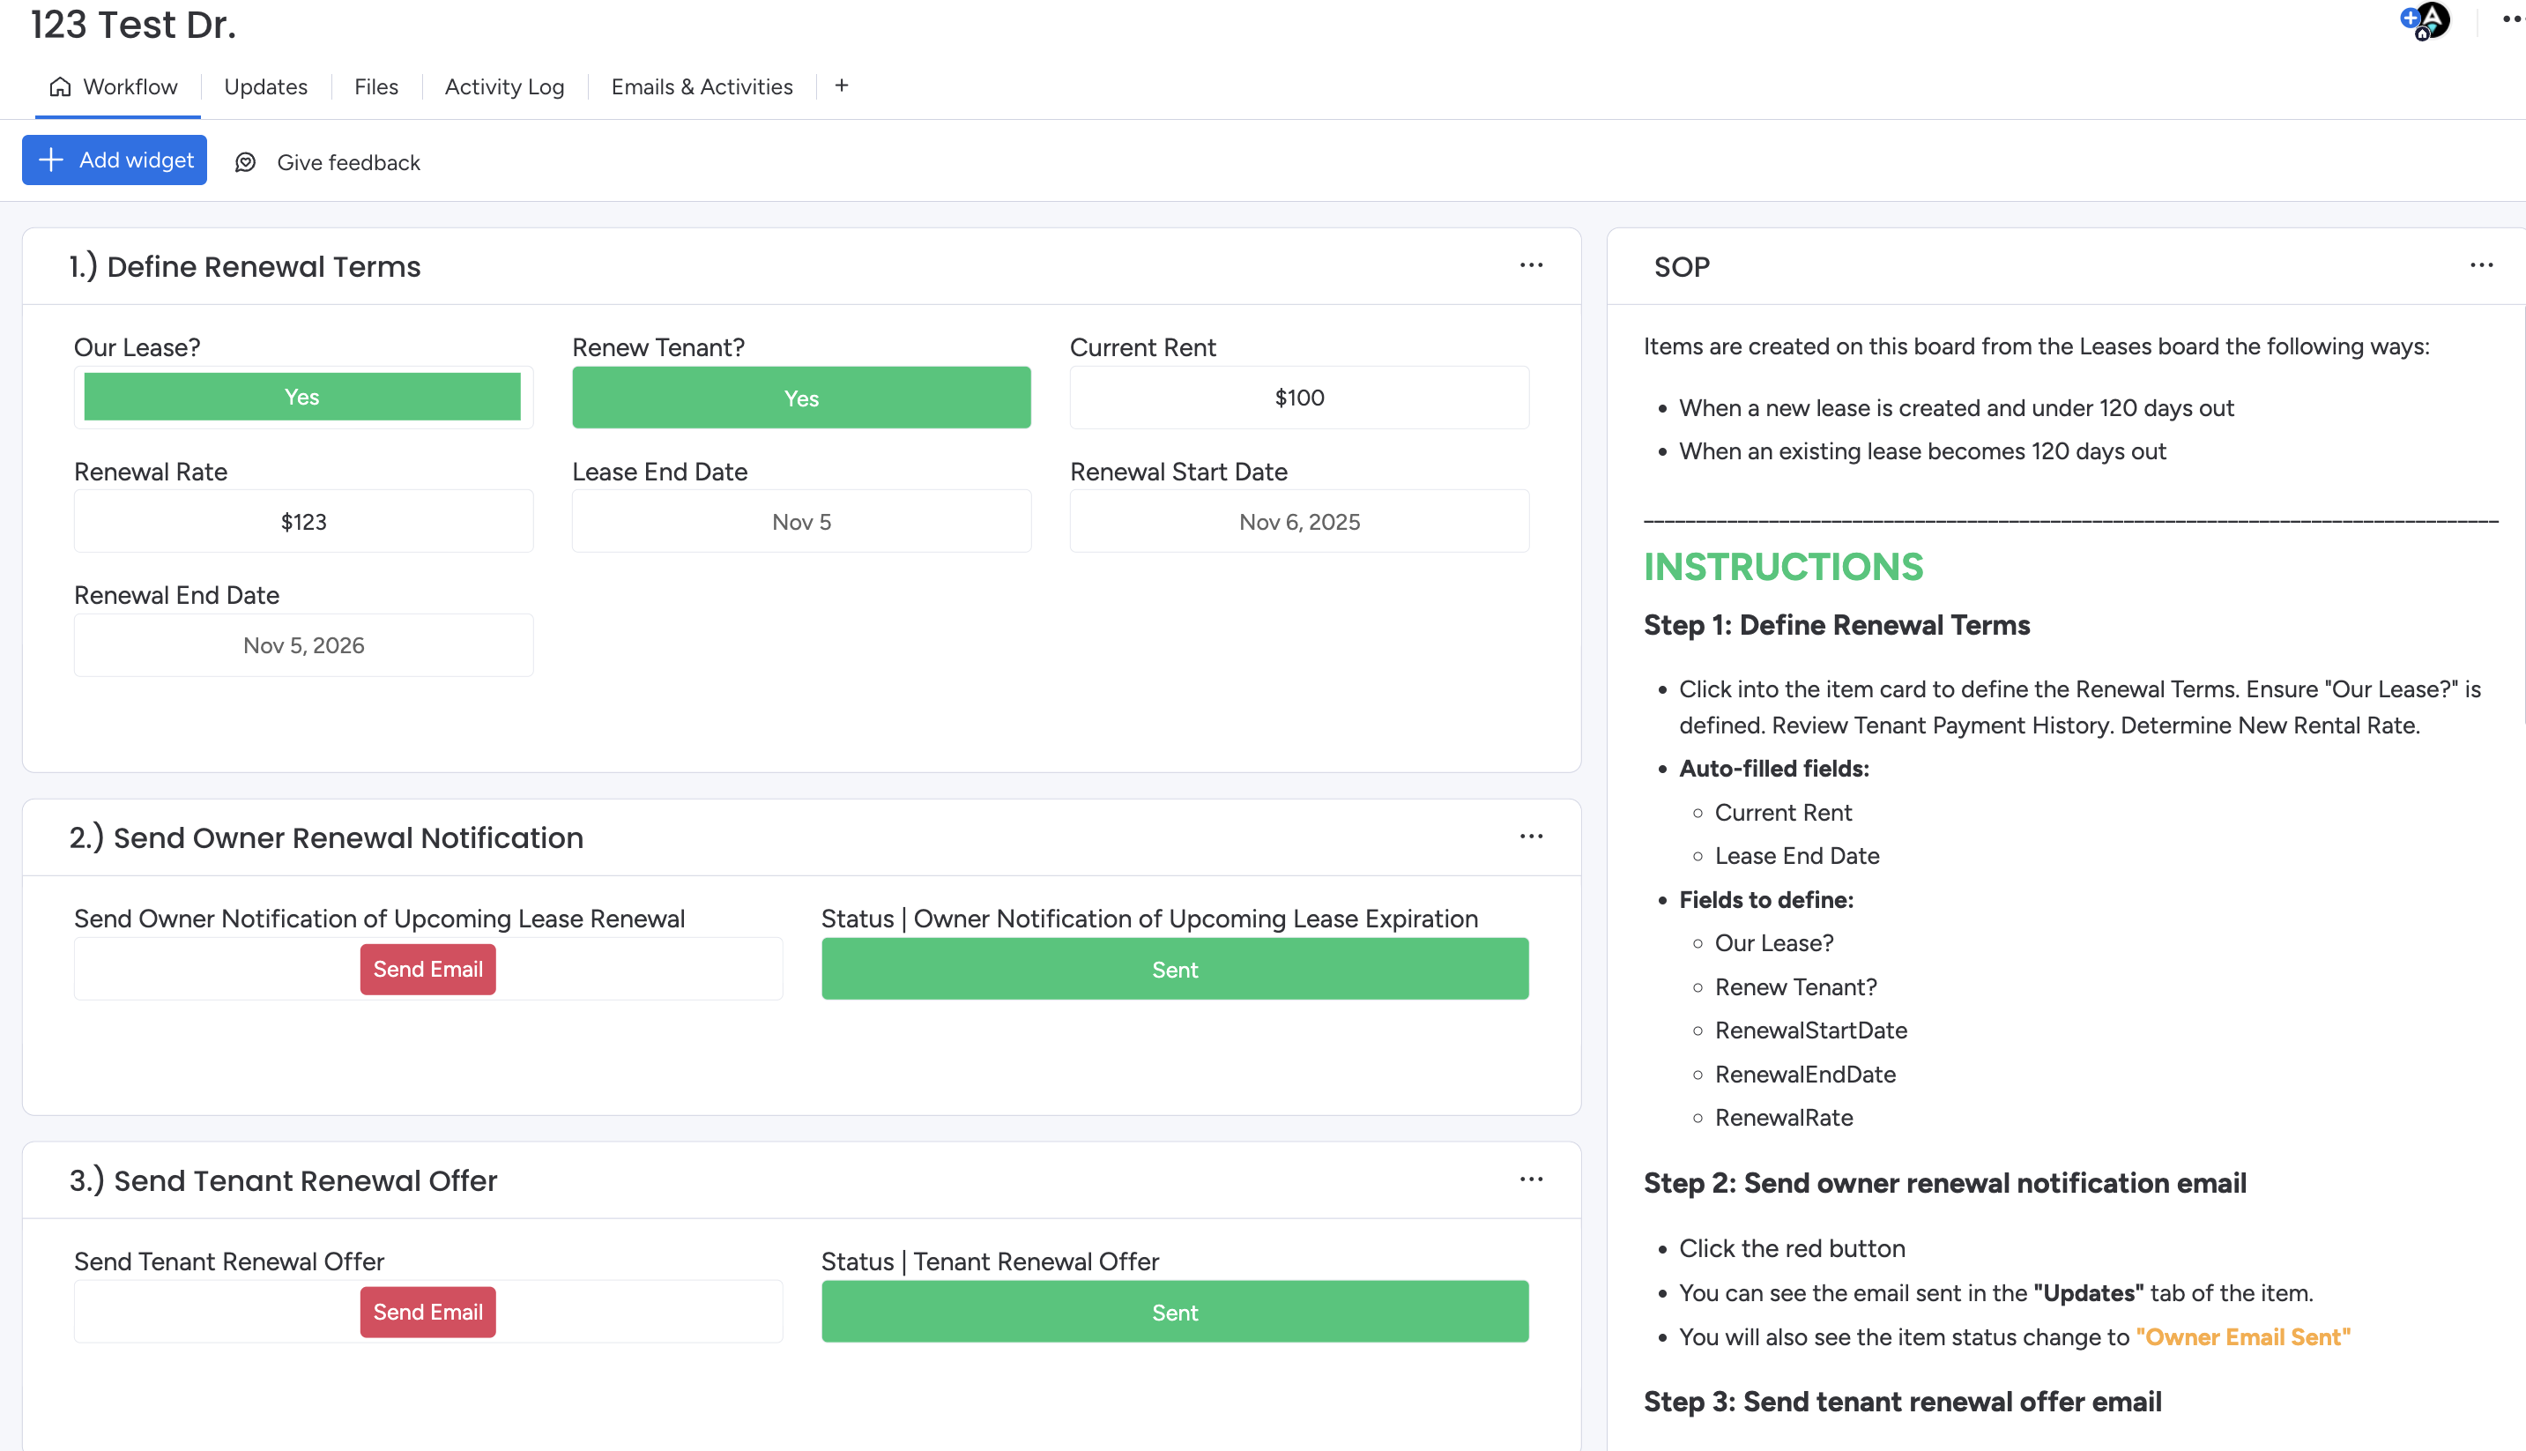Click the Give feedback chat icon
Image resolution: width=2526 pixels, height=1451 pixels.
[245, 162]
